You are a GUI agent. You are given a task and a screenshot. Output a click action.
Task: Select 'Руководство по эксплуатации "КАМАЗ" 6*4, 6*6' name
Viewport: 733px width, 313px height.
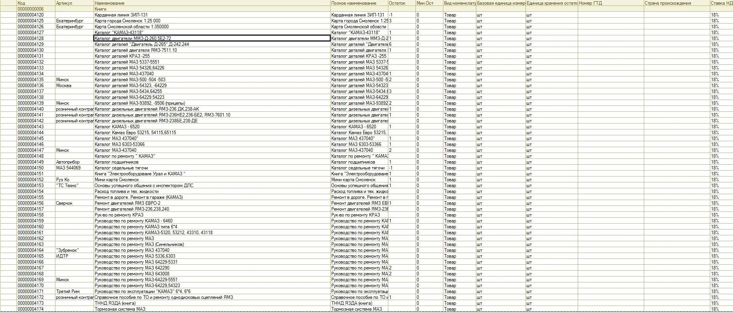tap(212, 291)
